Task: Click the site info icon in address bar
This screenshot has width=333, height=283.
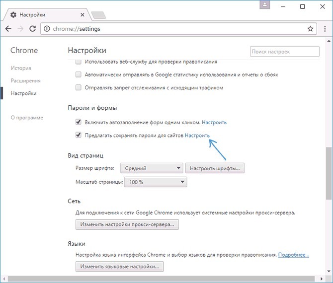Action: tap(46, 29)
